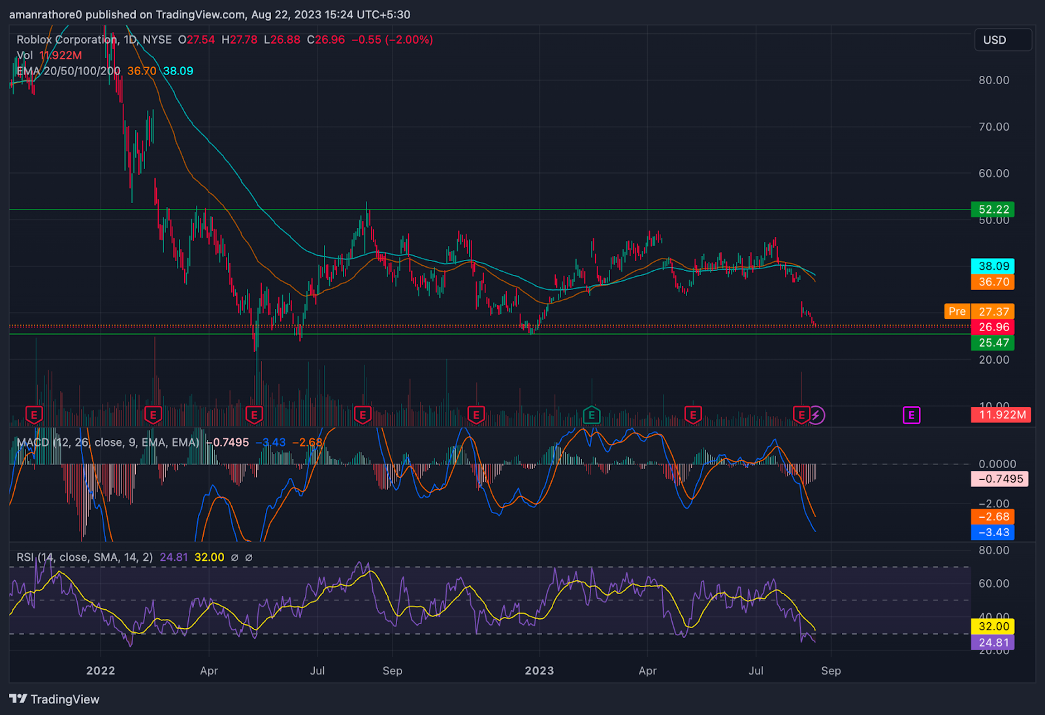Viewport: 1045px width, 715px height.
Task: Click the O27.54 open value in legend
Action: coord(196,40)
